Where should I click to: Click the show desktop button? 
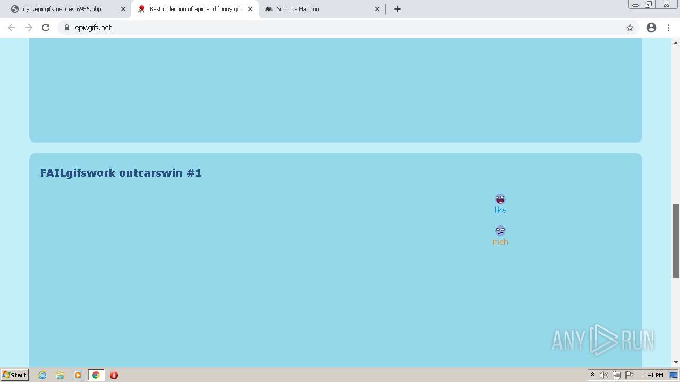tap(674, 375)
